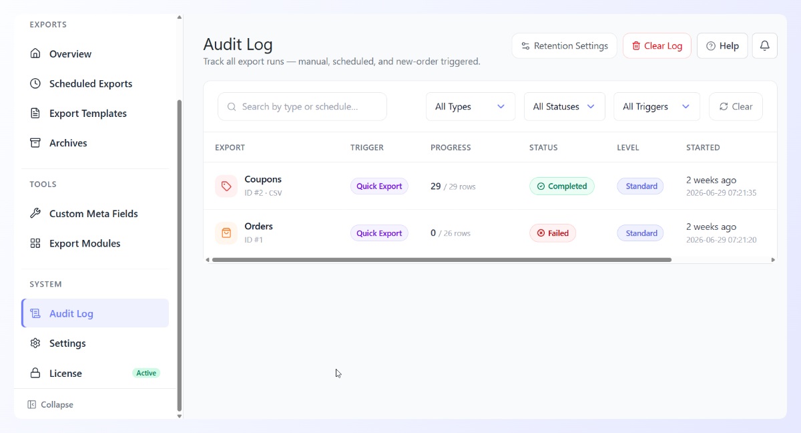Open the All Statuses dropdown

pyautogui.click(x=565, y=107)
